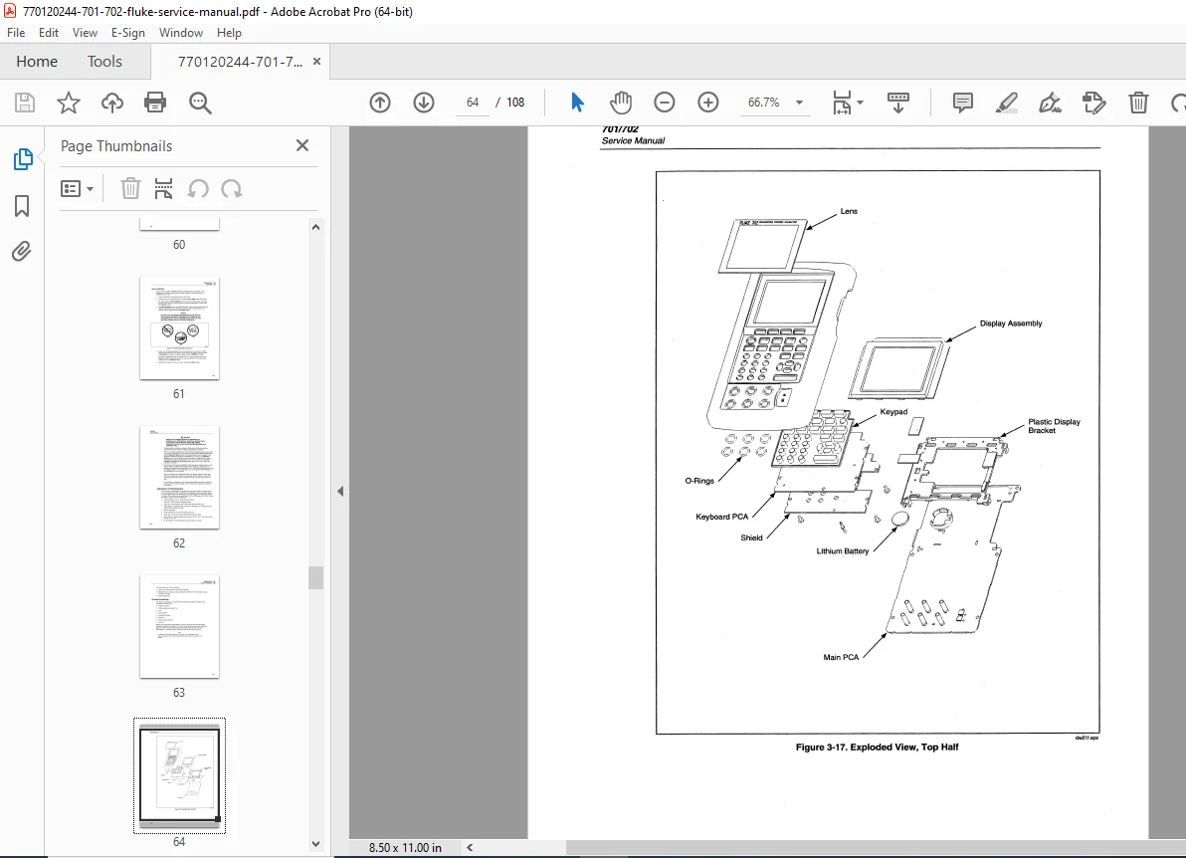Click the total pages count 108

point(515,103)
